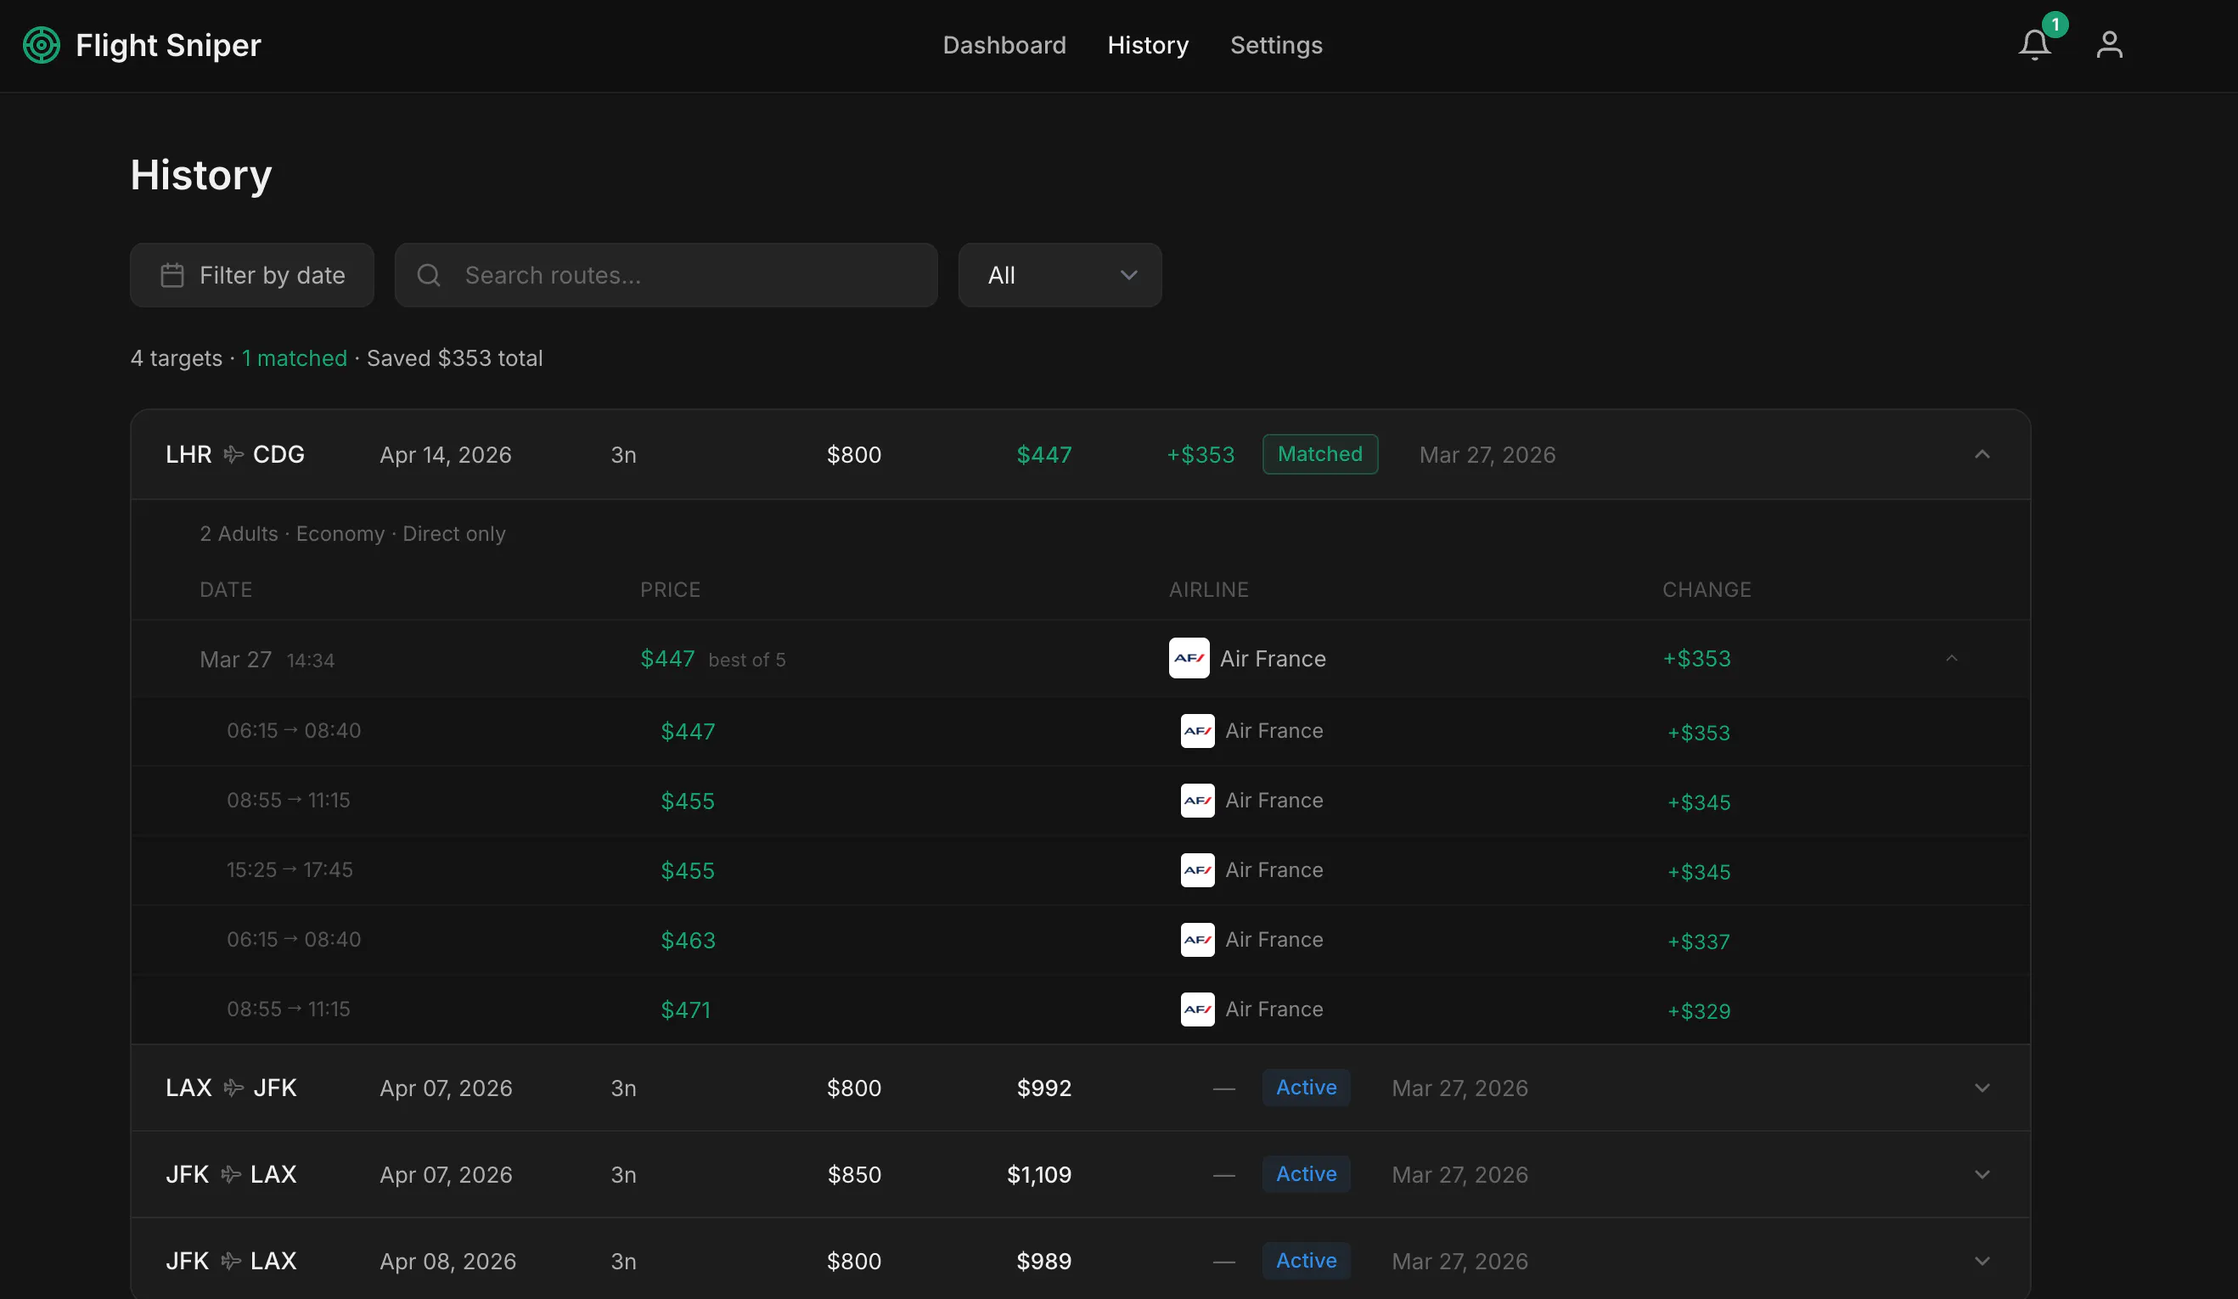Click the plane icon in JFK LAX Apr 08 row
2238x1299 pixels.
[231, 1261]
